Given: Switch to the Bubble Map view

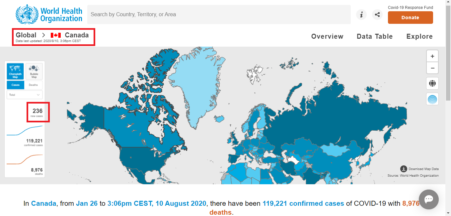Looking at the screenshot, I should point(34,71).
